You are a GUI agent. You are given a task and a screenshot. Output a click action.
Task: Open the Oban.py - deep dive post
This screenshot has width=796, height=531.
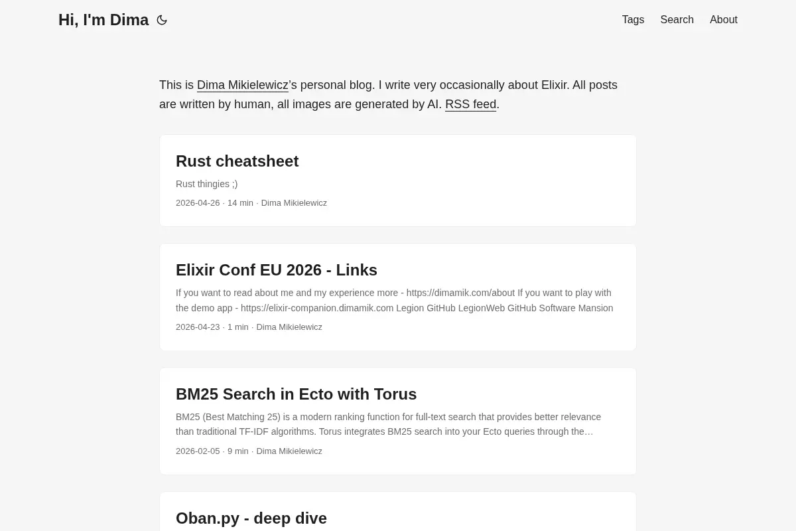(x=251, y=518)
